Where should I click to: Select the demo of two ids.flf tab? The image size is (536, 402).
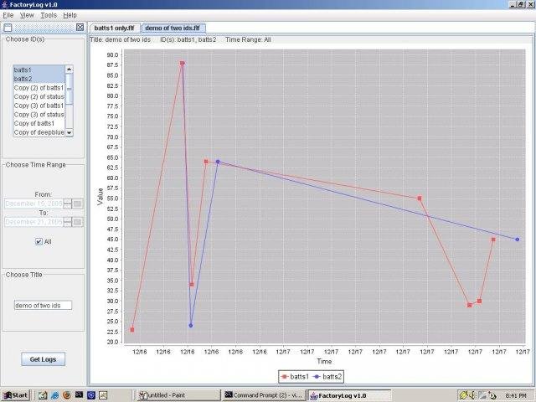[173, 28]
